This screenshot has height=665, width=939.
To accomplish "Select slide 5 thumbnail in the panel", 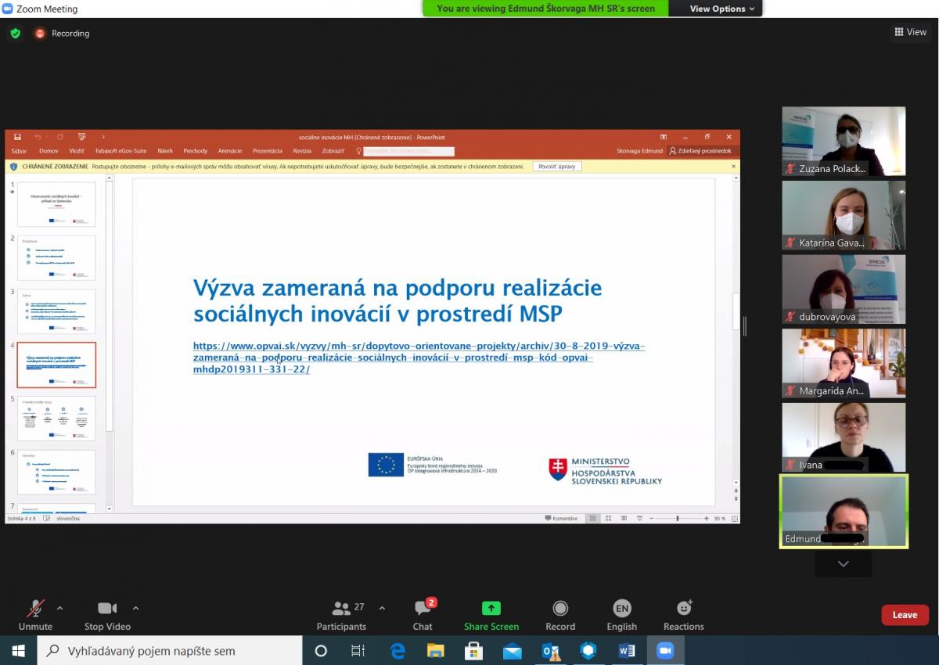I will pyautogui.click(x=56, y=419).
